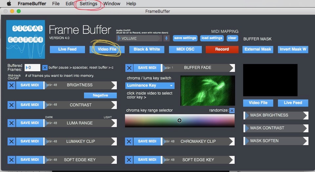Toggle Black & White mode
The width and height of the screenshot is (315, 172).
(147, 49)
